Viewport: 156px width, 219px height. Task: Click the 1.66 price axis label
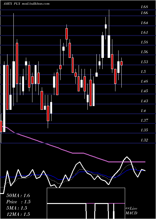144,13
